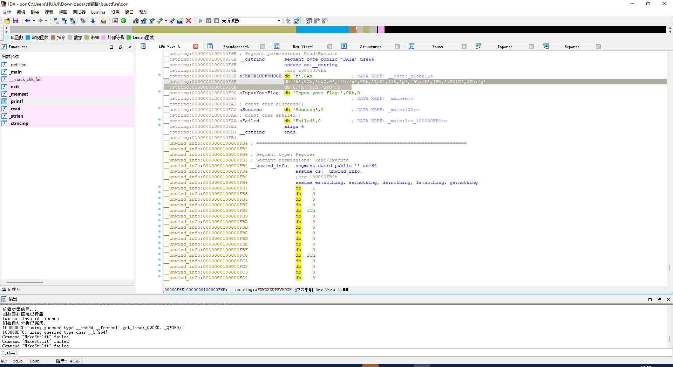Switch to the Structures tab
This screenshot has height=367, width=673.
[371, 47]
